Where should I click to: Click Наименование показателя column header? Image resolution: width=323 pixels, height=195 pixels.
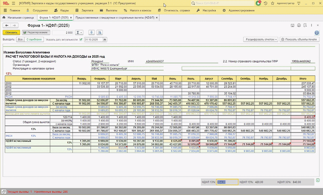(39, 79)
